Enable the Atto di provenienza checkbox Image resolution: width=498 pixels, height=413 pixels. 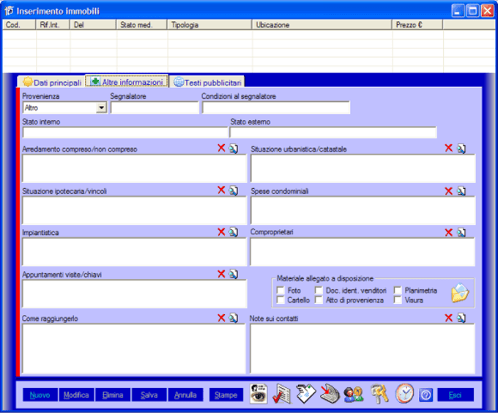tap(319, 300)
